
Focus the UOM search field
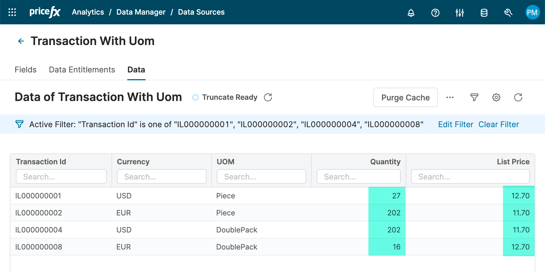pos(262,176)
